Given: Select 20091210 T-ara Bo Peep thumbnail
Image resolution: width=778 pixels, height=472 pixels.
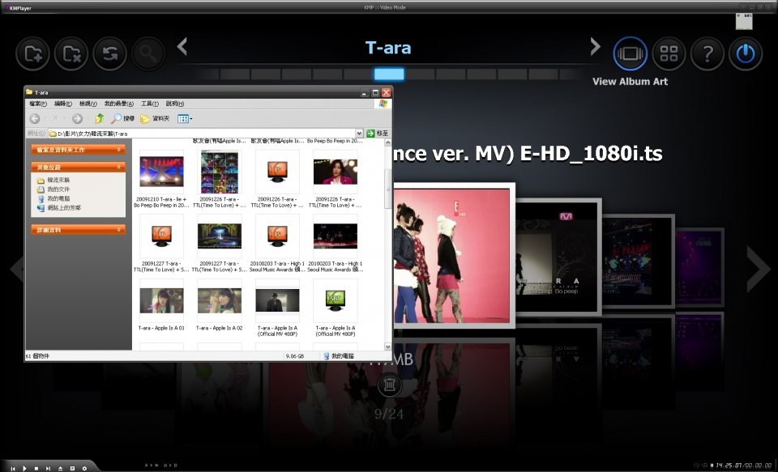Looking at the screenshot, I should point(161,172).
